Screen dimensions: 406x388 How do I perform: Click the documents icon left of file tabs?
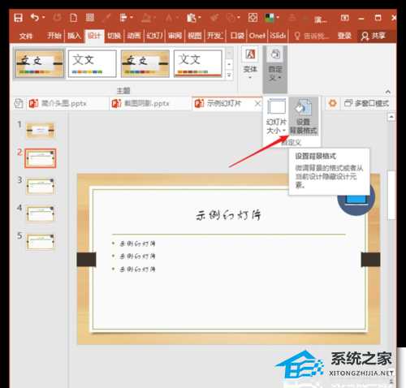(19, 103)
